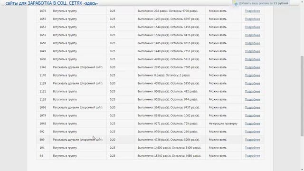Select the task ID cell 1655
304x171 pixels.
tap(43, 19)
